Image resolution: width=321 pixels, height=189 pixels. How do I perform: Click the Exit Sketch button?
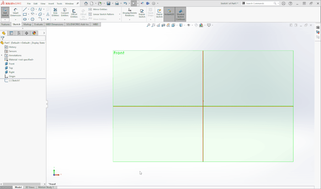[5, 12]
